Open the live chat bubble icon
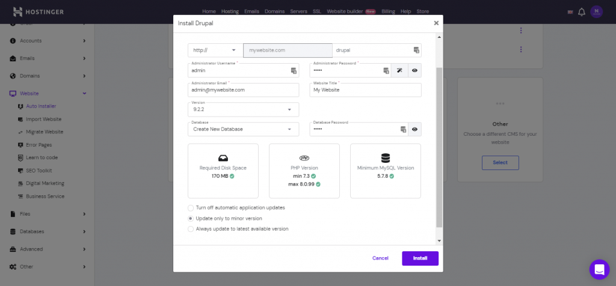 (600, 270)
